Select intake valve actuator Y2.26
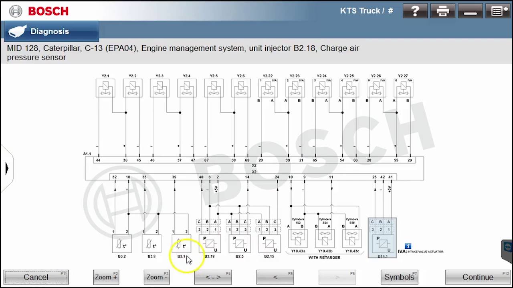The width and height of the screenshot is (513, 288). (x=376, y=88)
